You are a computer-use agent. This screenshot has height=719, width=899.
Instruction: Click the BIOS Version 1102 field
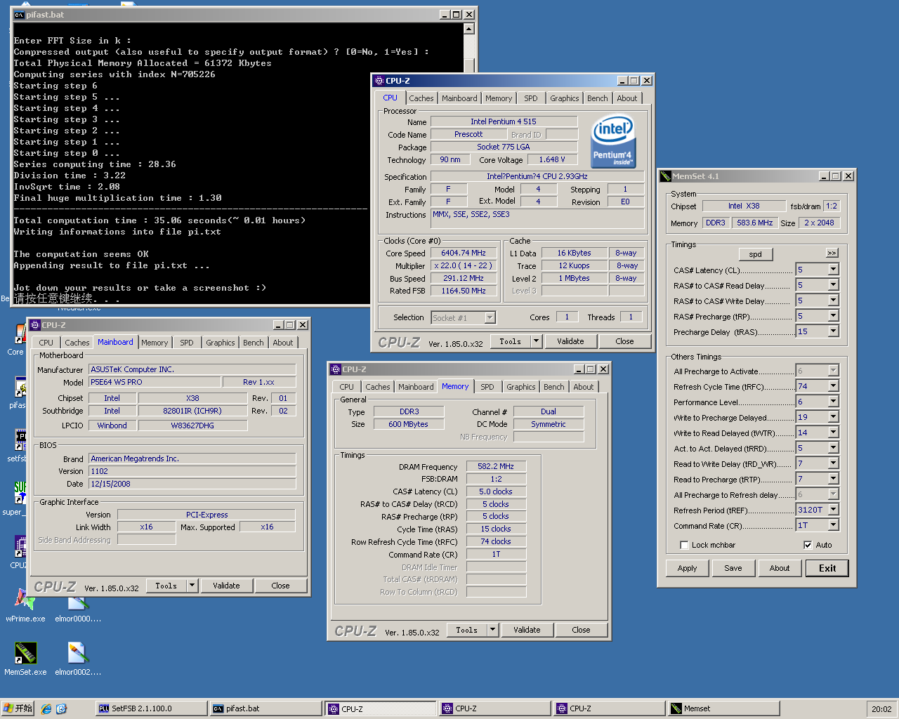pyautogui.click(x=192, y=471)
